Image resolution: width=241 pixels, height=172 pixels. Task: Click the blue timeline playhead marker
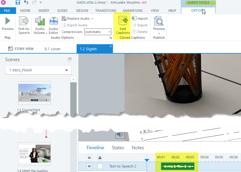(x=147, y=160)
